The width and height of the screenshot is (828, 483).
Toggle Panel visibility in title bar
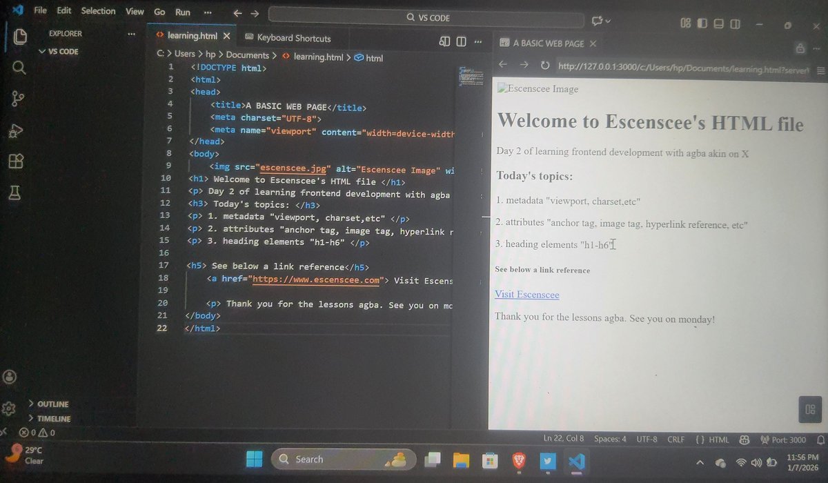tap(719, 24)
